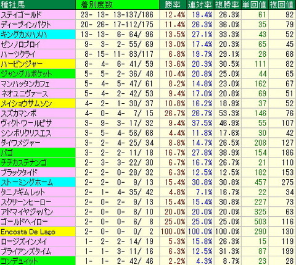
Task: Click コンデュイット win rate 2.2%
Action: coord(177,261)
